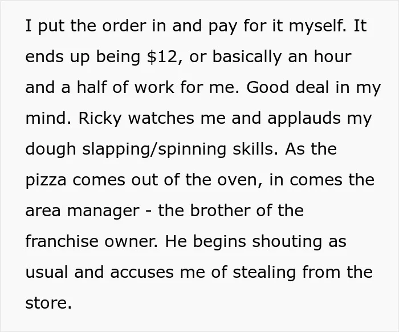Click the word 'stealing' in the text

tap(264, 272)
